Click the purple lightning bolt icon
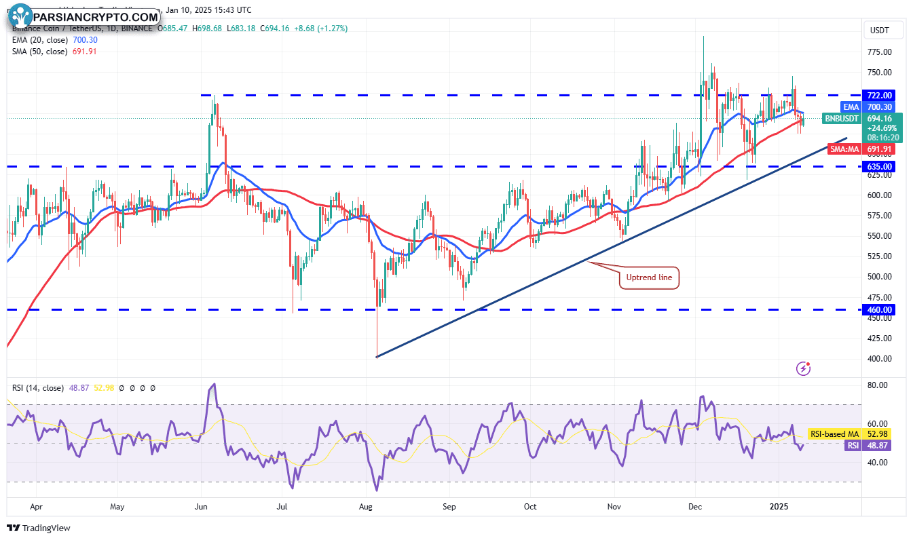Viewport: 913px width, 540px height. point(804,368)
